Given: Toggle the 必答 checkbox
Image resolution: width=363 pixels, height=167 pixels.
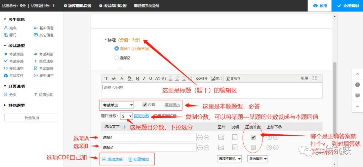Looking at the screenshot, I should tap(145, 105).
